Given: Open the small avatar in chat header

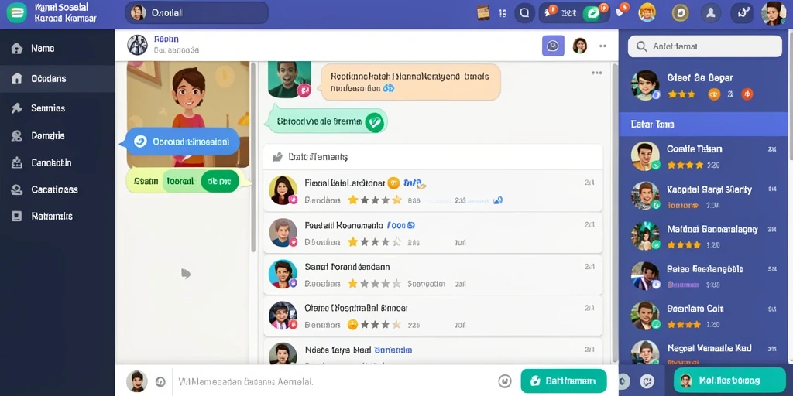Looking at the screenshot, I should (x=579, y=46).
